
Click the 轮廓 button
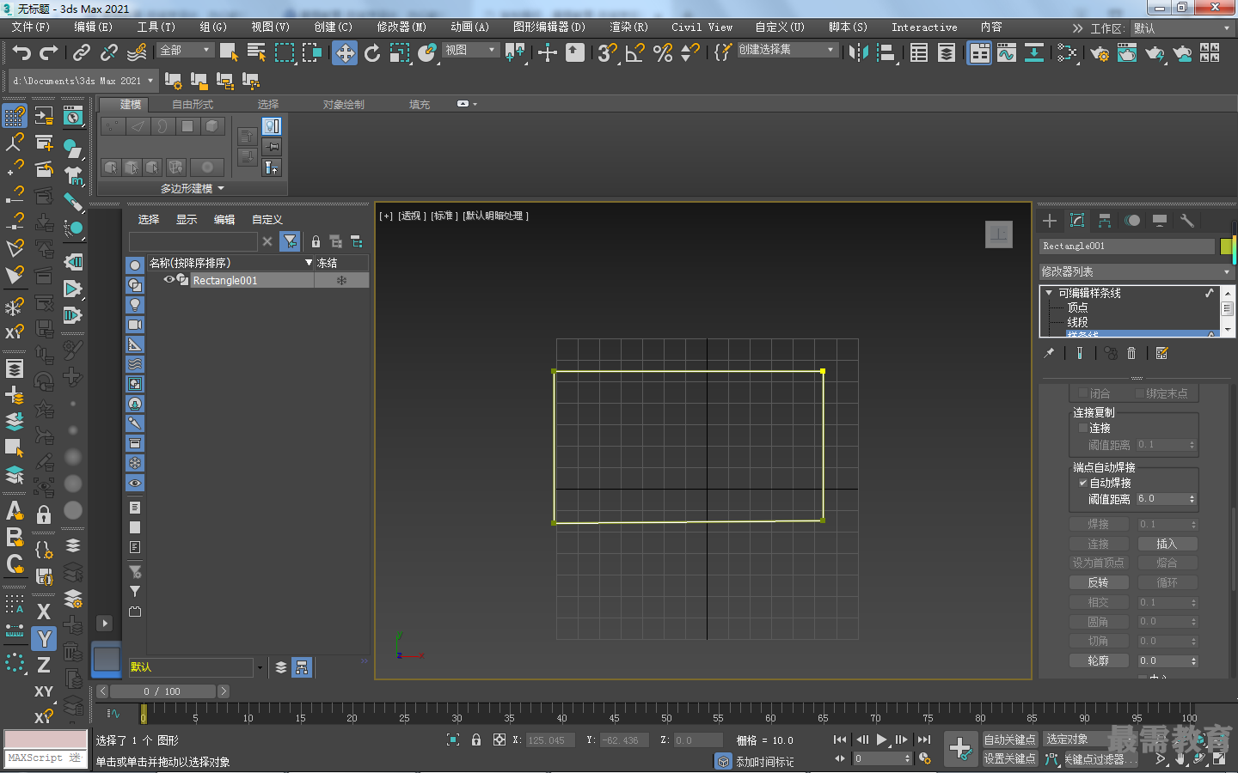click(x=1098, y=660)
